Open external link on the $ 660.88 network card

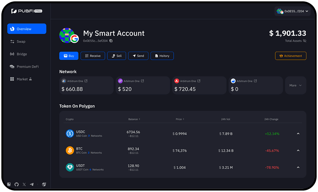tap(86, 81)
